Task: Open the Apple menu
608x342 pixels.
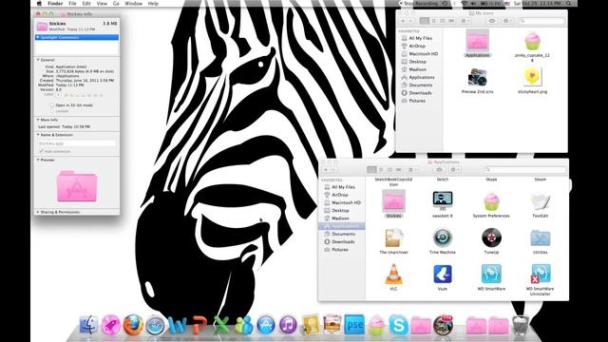Action: click(39, 3)
